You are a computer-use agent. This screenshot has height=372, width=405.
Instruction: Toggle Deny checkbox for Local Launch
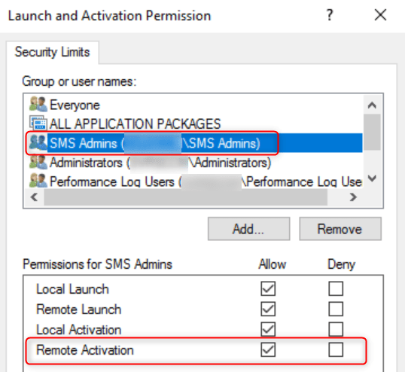[336, 288]
